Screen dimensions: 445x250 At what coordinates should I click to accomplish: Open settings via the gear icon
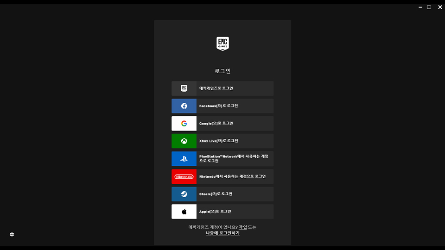pyautogui.click(x=12, y=234)
